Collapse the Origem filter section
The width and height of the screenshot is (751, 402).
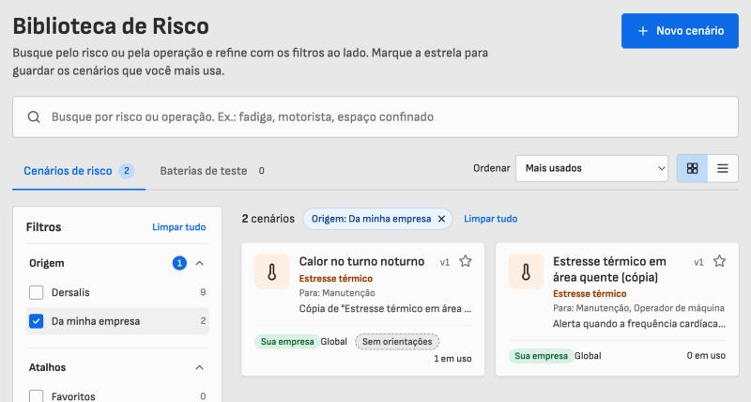pos(200,263)
